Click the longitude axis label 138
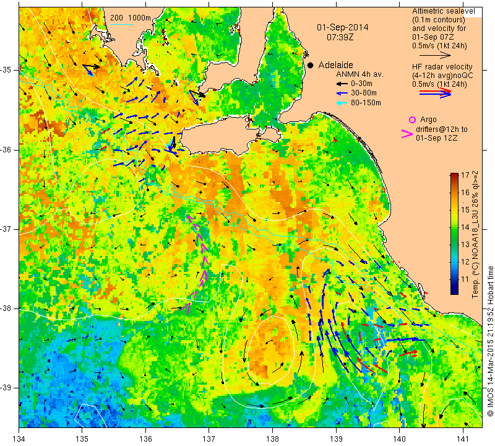495x446 pixels. point(272,439)
